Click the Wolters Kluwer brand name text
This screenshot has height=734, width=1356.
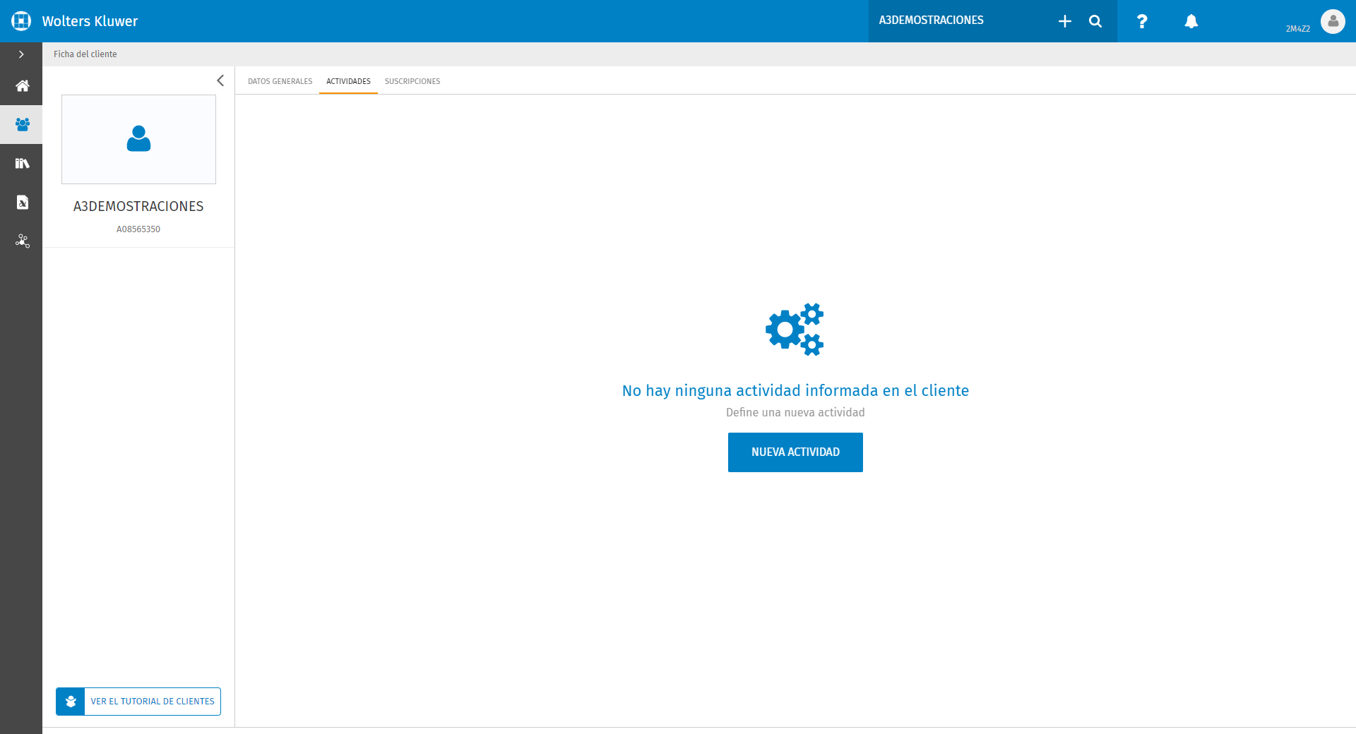[x=90, y=21]
